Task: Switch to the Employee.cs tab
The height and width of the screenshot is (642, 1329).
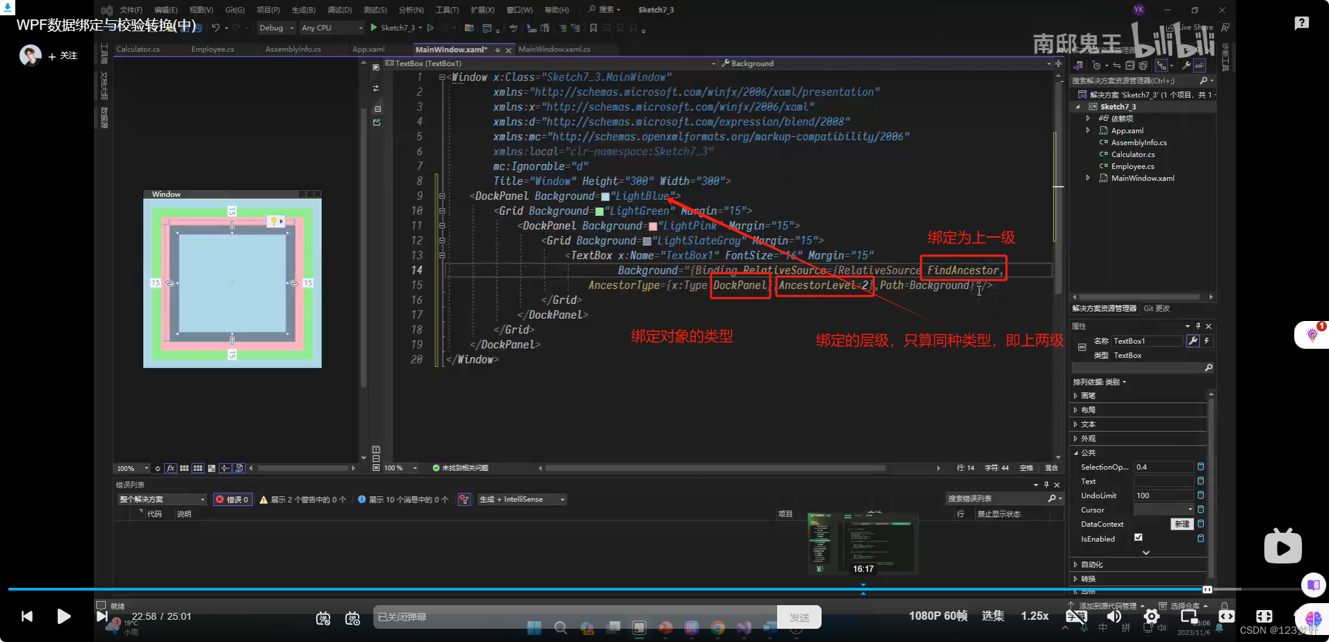Action: [x=213, y=49]
